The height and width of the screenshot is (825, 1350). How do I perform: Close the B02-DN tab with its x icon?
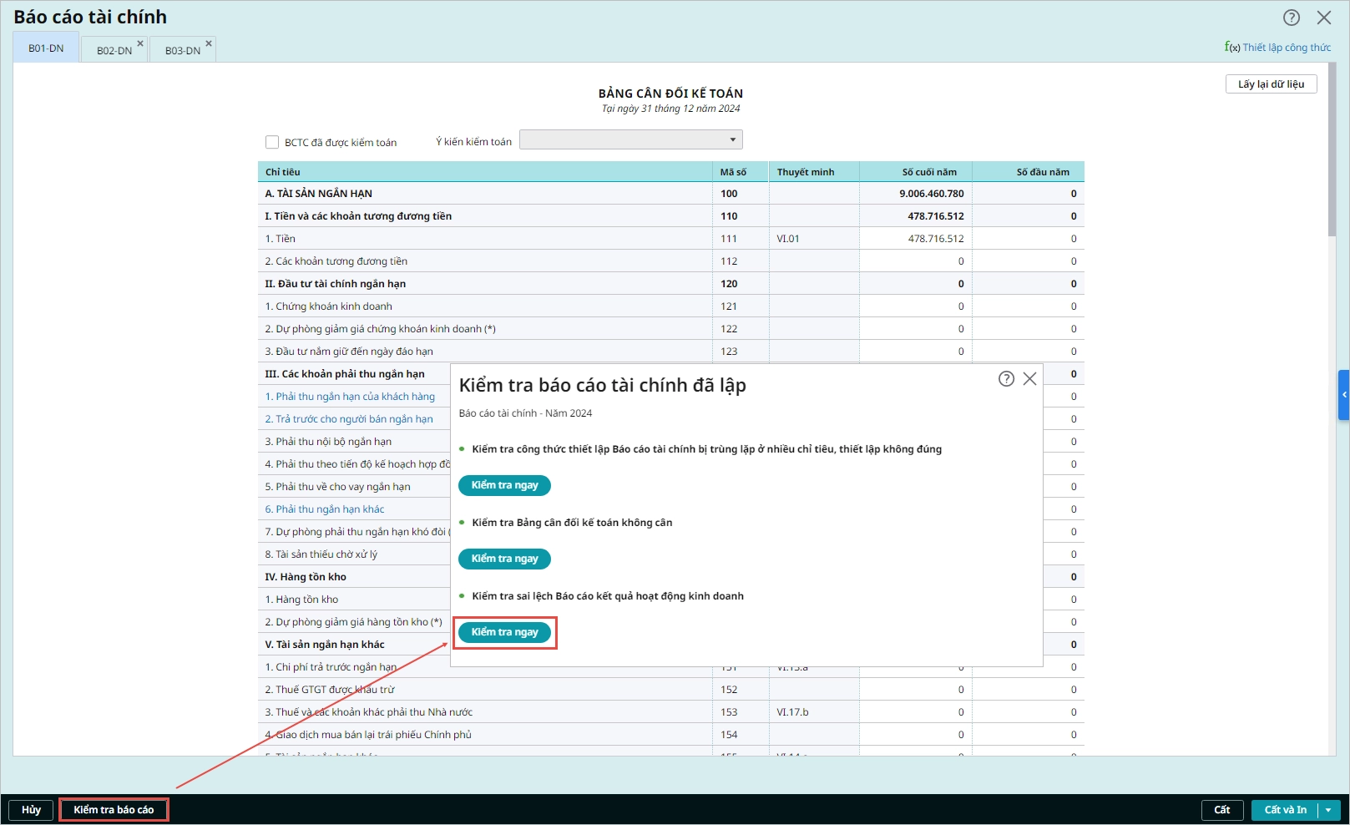[x=140, y=43]
